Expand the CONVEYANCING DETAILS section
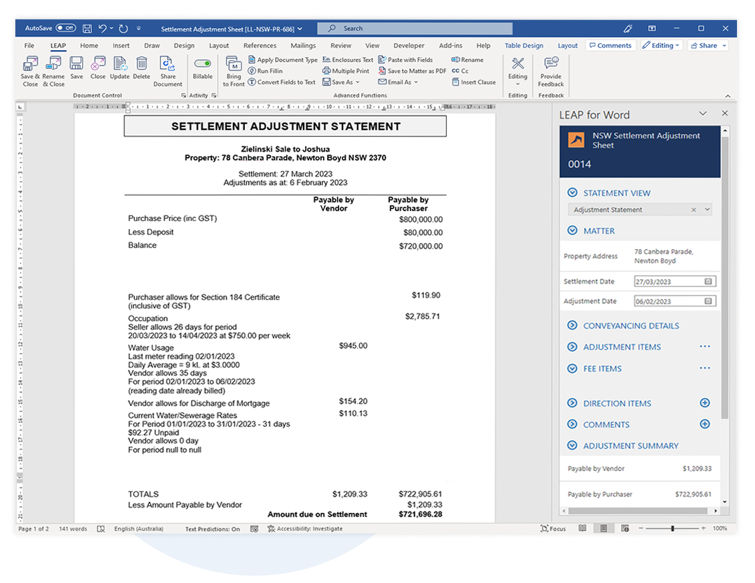 [x=572, y=325]
